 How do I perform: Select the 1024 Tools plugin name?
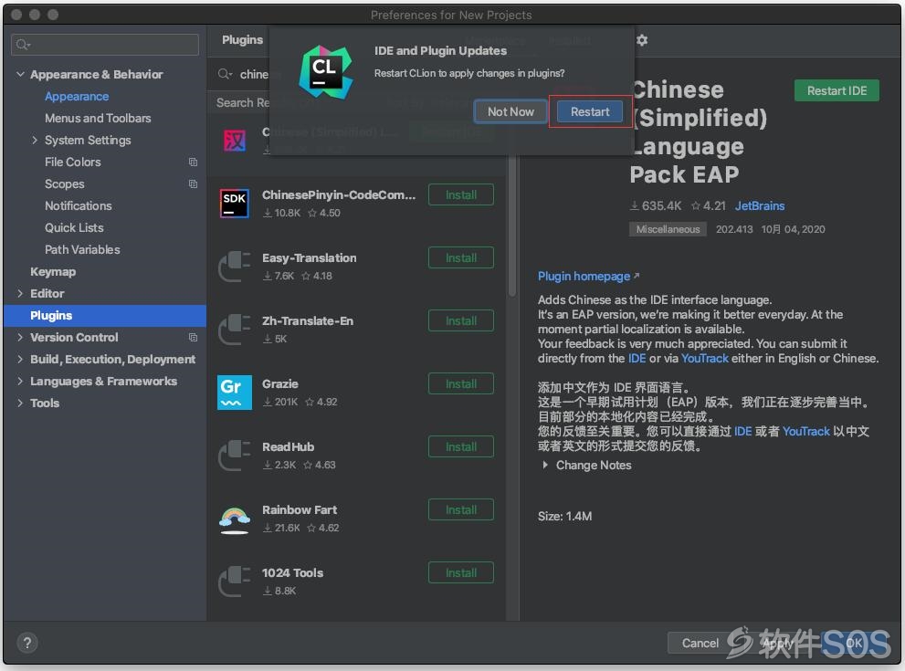[292, 573]
